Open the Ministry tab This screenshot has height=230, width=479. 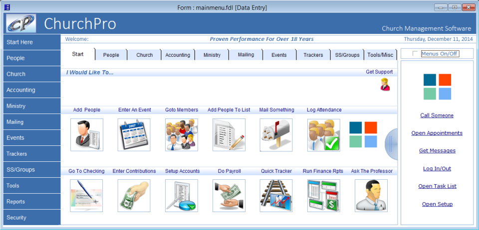tap(212, 55)
